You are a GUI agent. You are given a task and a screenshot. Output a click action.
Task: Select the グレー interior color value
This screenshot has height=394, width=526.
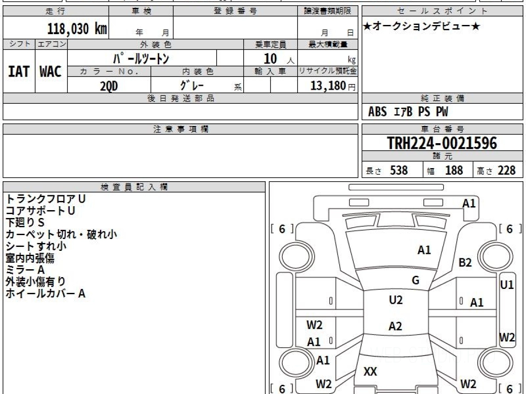[x=192, y=85]
